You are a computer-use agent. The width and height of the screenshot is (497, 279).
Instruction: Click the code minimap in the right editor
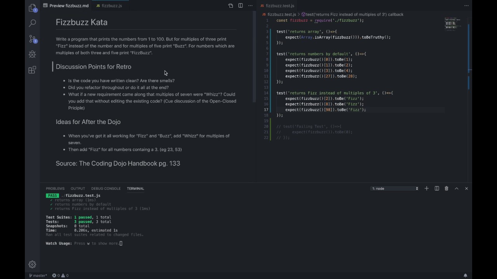452,24
